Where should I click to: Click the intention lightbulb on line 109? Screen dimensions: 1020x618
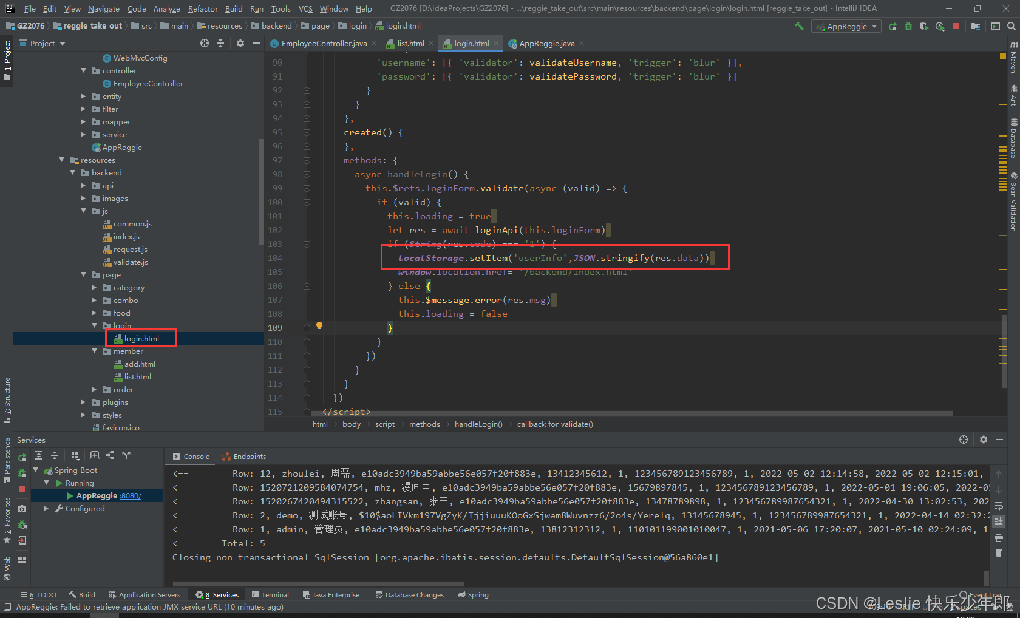pos(319,326)
